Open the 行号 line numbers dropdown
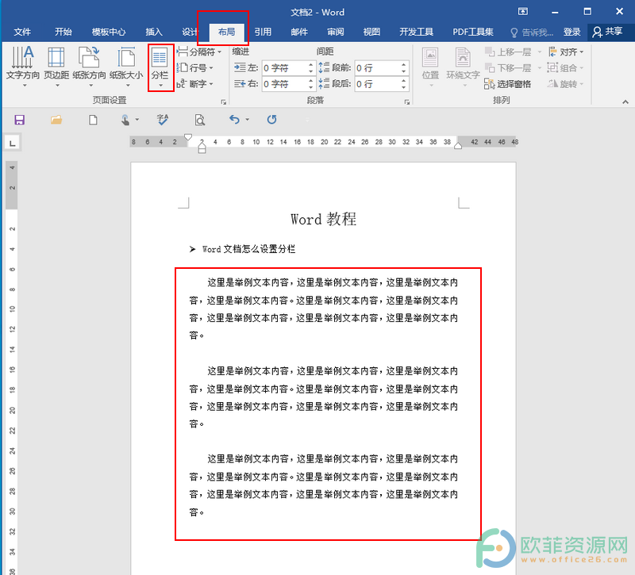Image resolution: width=635 pixels, height=575 pixels. point(195,67)
